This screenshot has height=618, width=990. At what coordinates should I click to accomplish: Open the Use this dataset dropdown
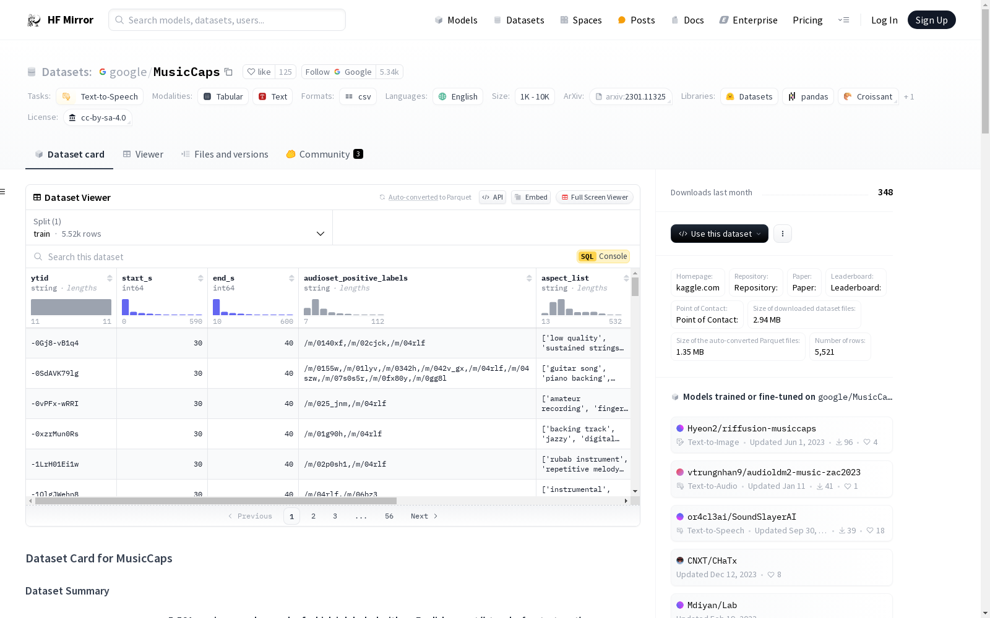click(x=719, y=234)
